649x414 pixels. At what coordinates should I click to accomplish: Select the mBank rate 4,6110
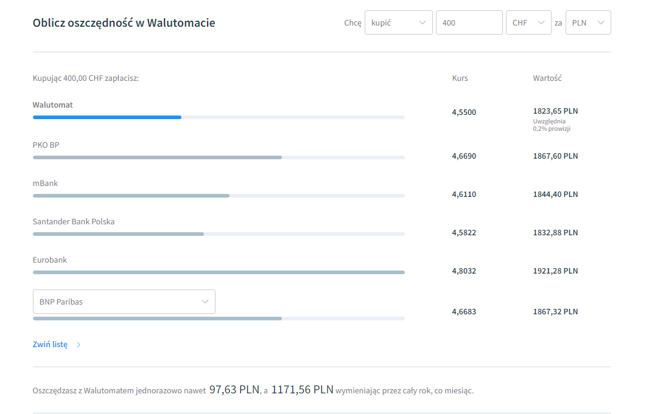tap(464, 195)
